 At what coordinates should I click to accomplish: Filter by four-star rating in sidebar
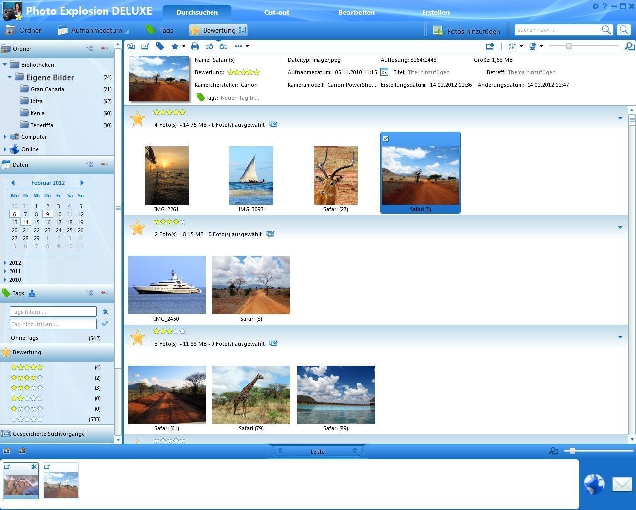coord(27,378)
